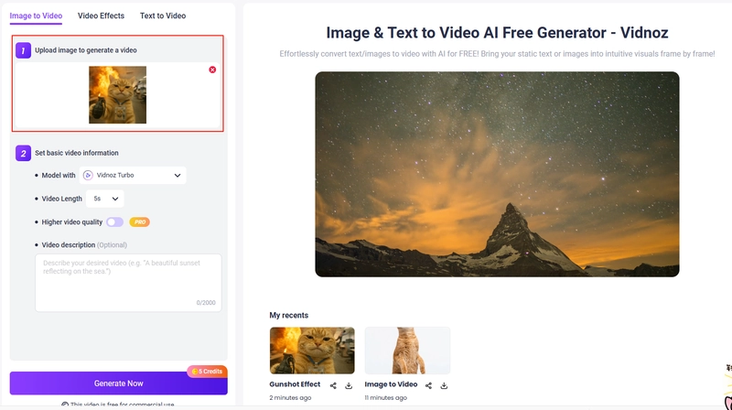This screenshot has width=732, height=410.
Task: Click the 5 Credits badge
Action: pyautogui.click(x=206, y=372)
